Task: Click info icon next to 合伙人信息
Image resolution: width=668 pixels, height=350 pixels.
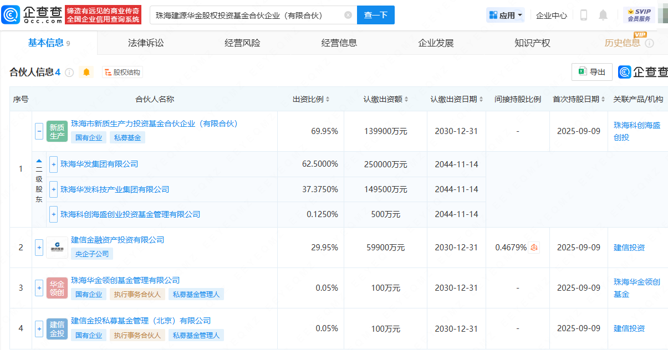Action: (69, 73)
